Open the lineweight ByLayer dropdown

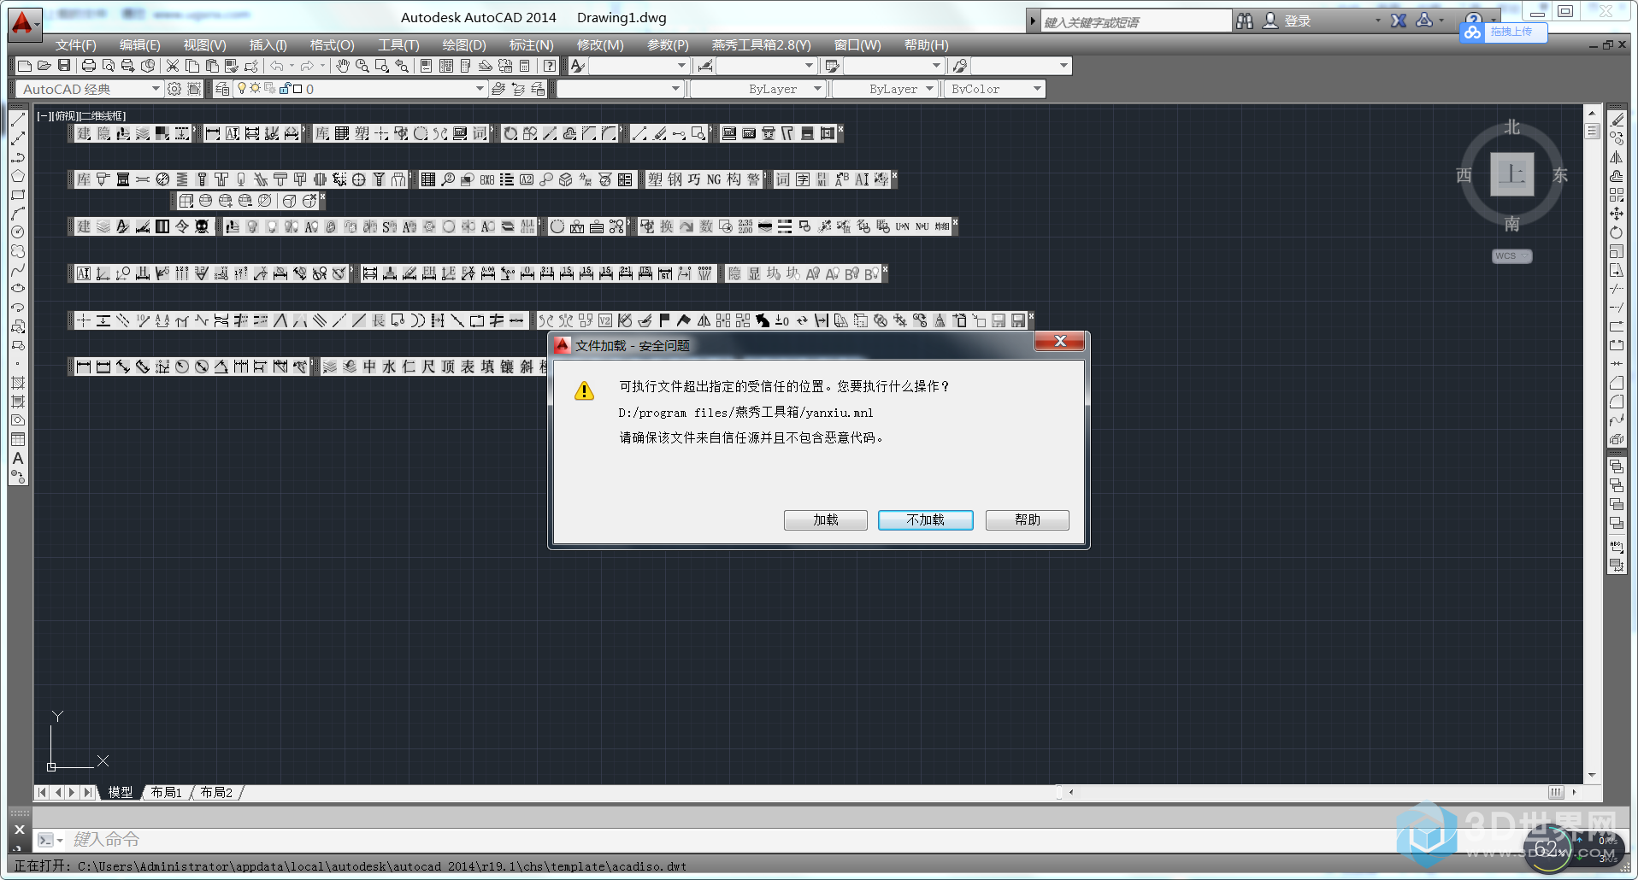click(929, 89)
